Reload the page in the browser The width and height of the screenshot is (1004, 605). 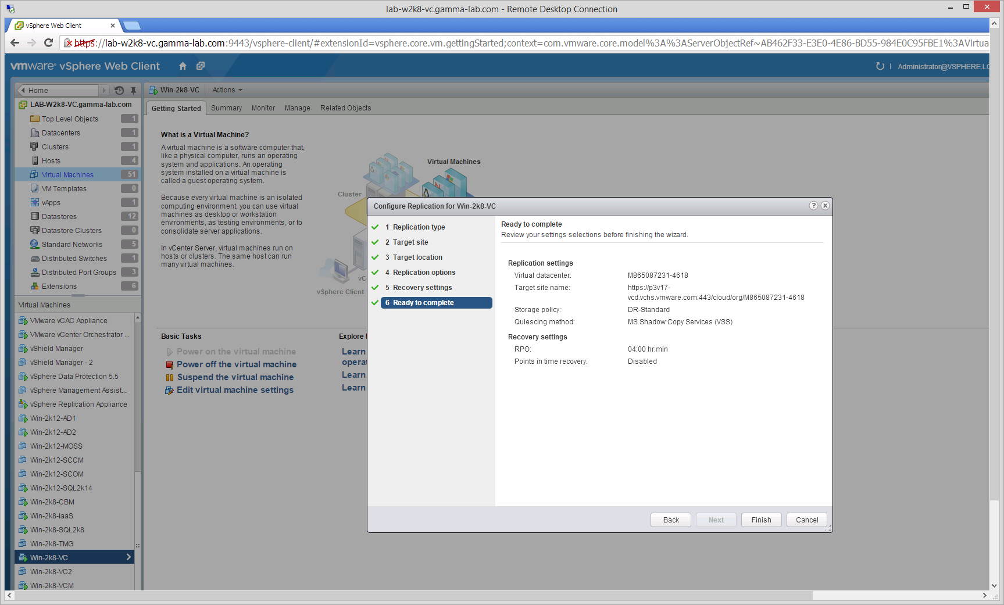pos(49,43)
